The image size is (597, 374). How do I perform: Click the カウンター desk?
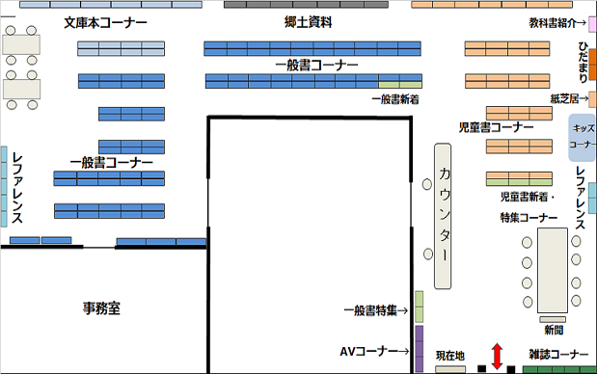[443, 216]
